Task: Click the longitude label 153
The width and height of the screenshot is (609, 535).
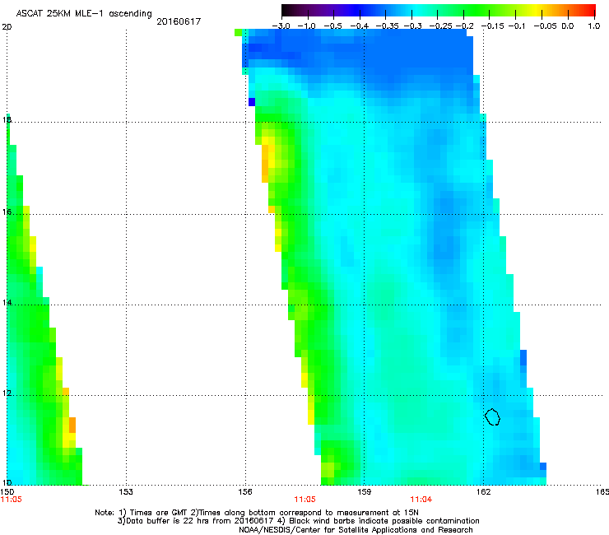Action: click(126, 492)
